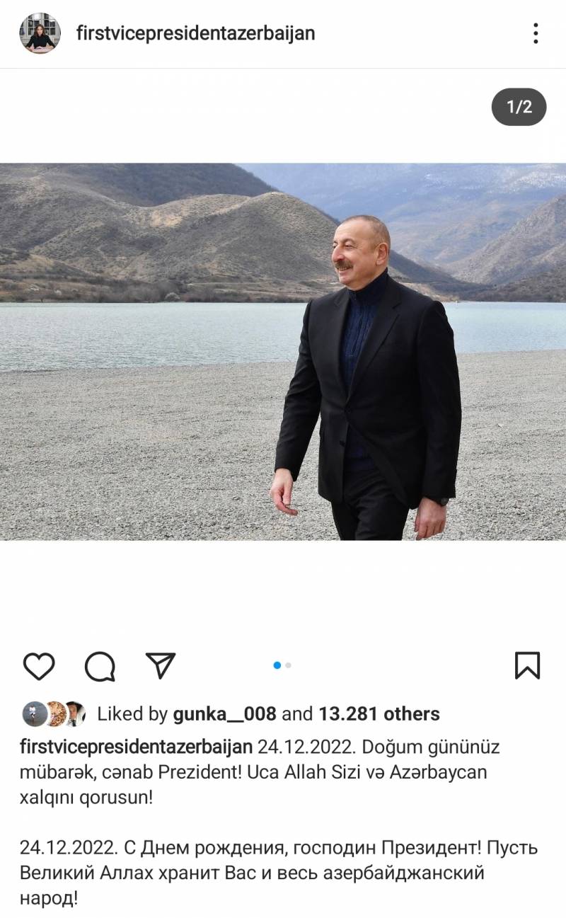Tap the firstvicepresidentazerbaijan username in header

pyautogui.click(x=195, y=33)
